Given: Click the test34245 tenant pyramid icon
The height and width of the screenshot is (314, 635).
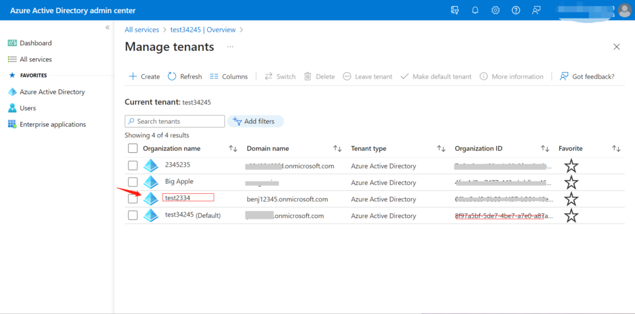Looking at the screenshot, I should pos(151,216).
